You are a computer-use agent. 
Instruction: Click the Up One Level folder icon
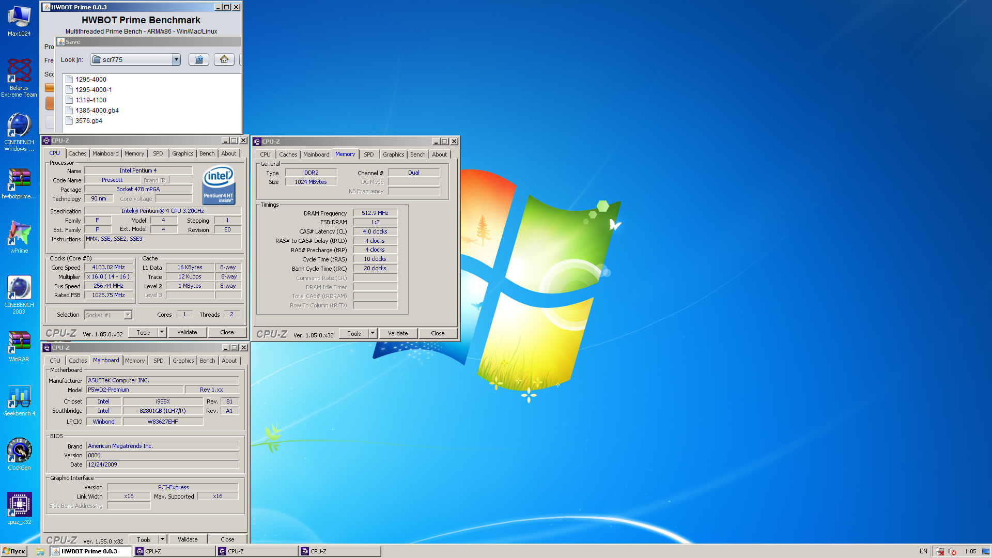(x=199, y=59)
